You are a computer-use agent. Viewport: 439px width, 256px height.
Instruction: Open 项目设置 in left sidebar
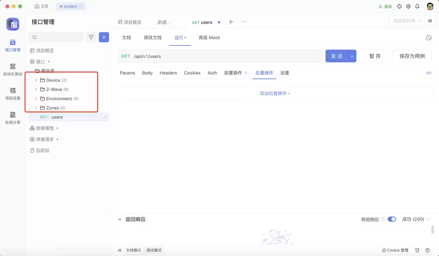point(13,94)
